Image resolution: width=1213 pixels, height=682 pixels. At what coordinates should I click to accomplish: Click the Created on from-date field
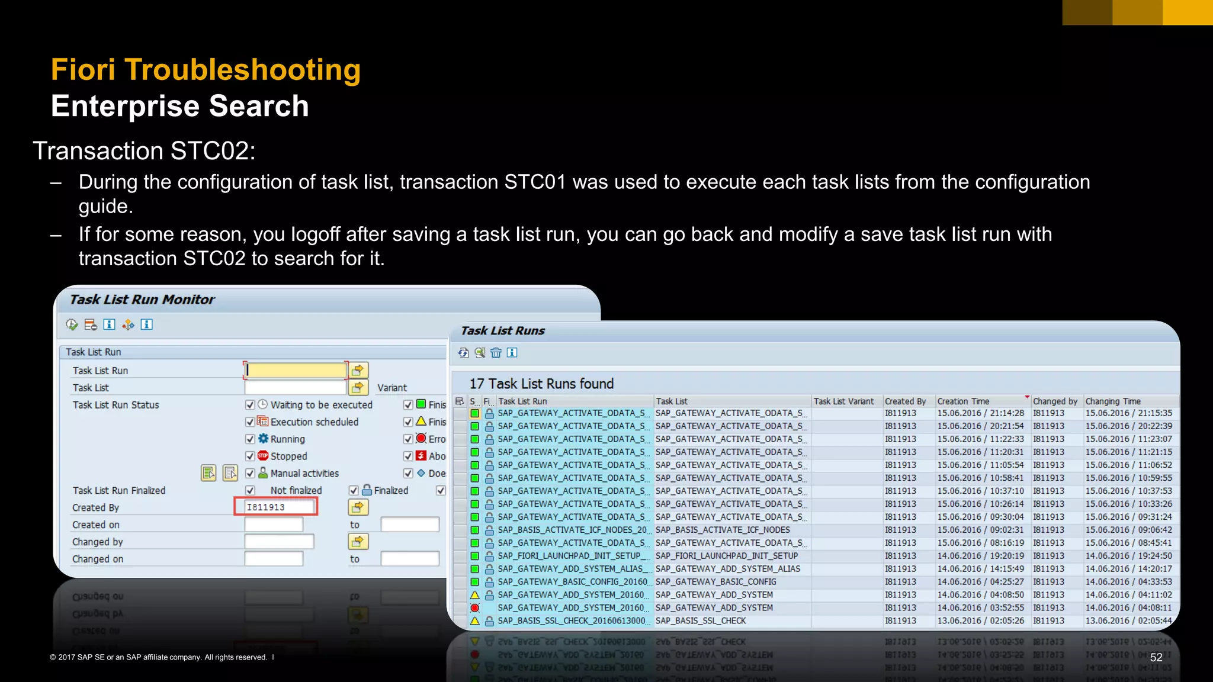274,525
